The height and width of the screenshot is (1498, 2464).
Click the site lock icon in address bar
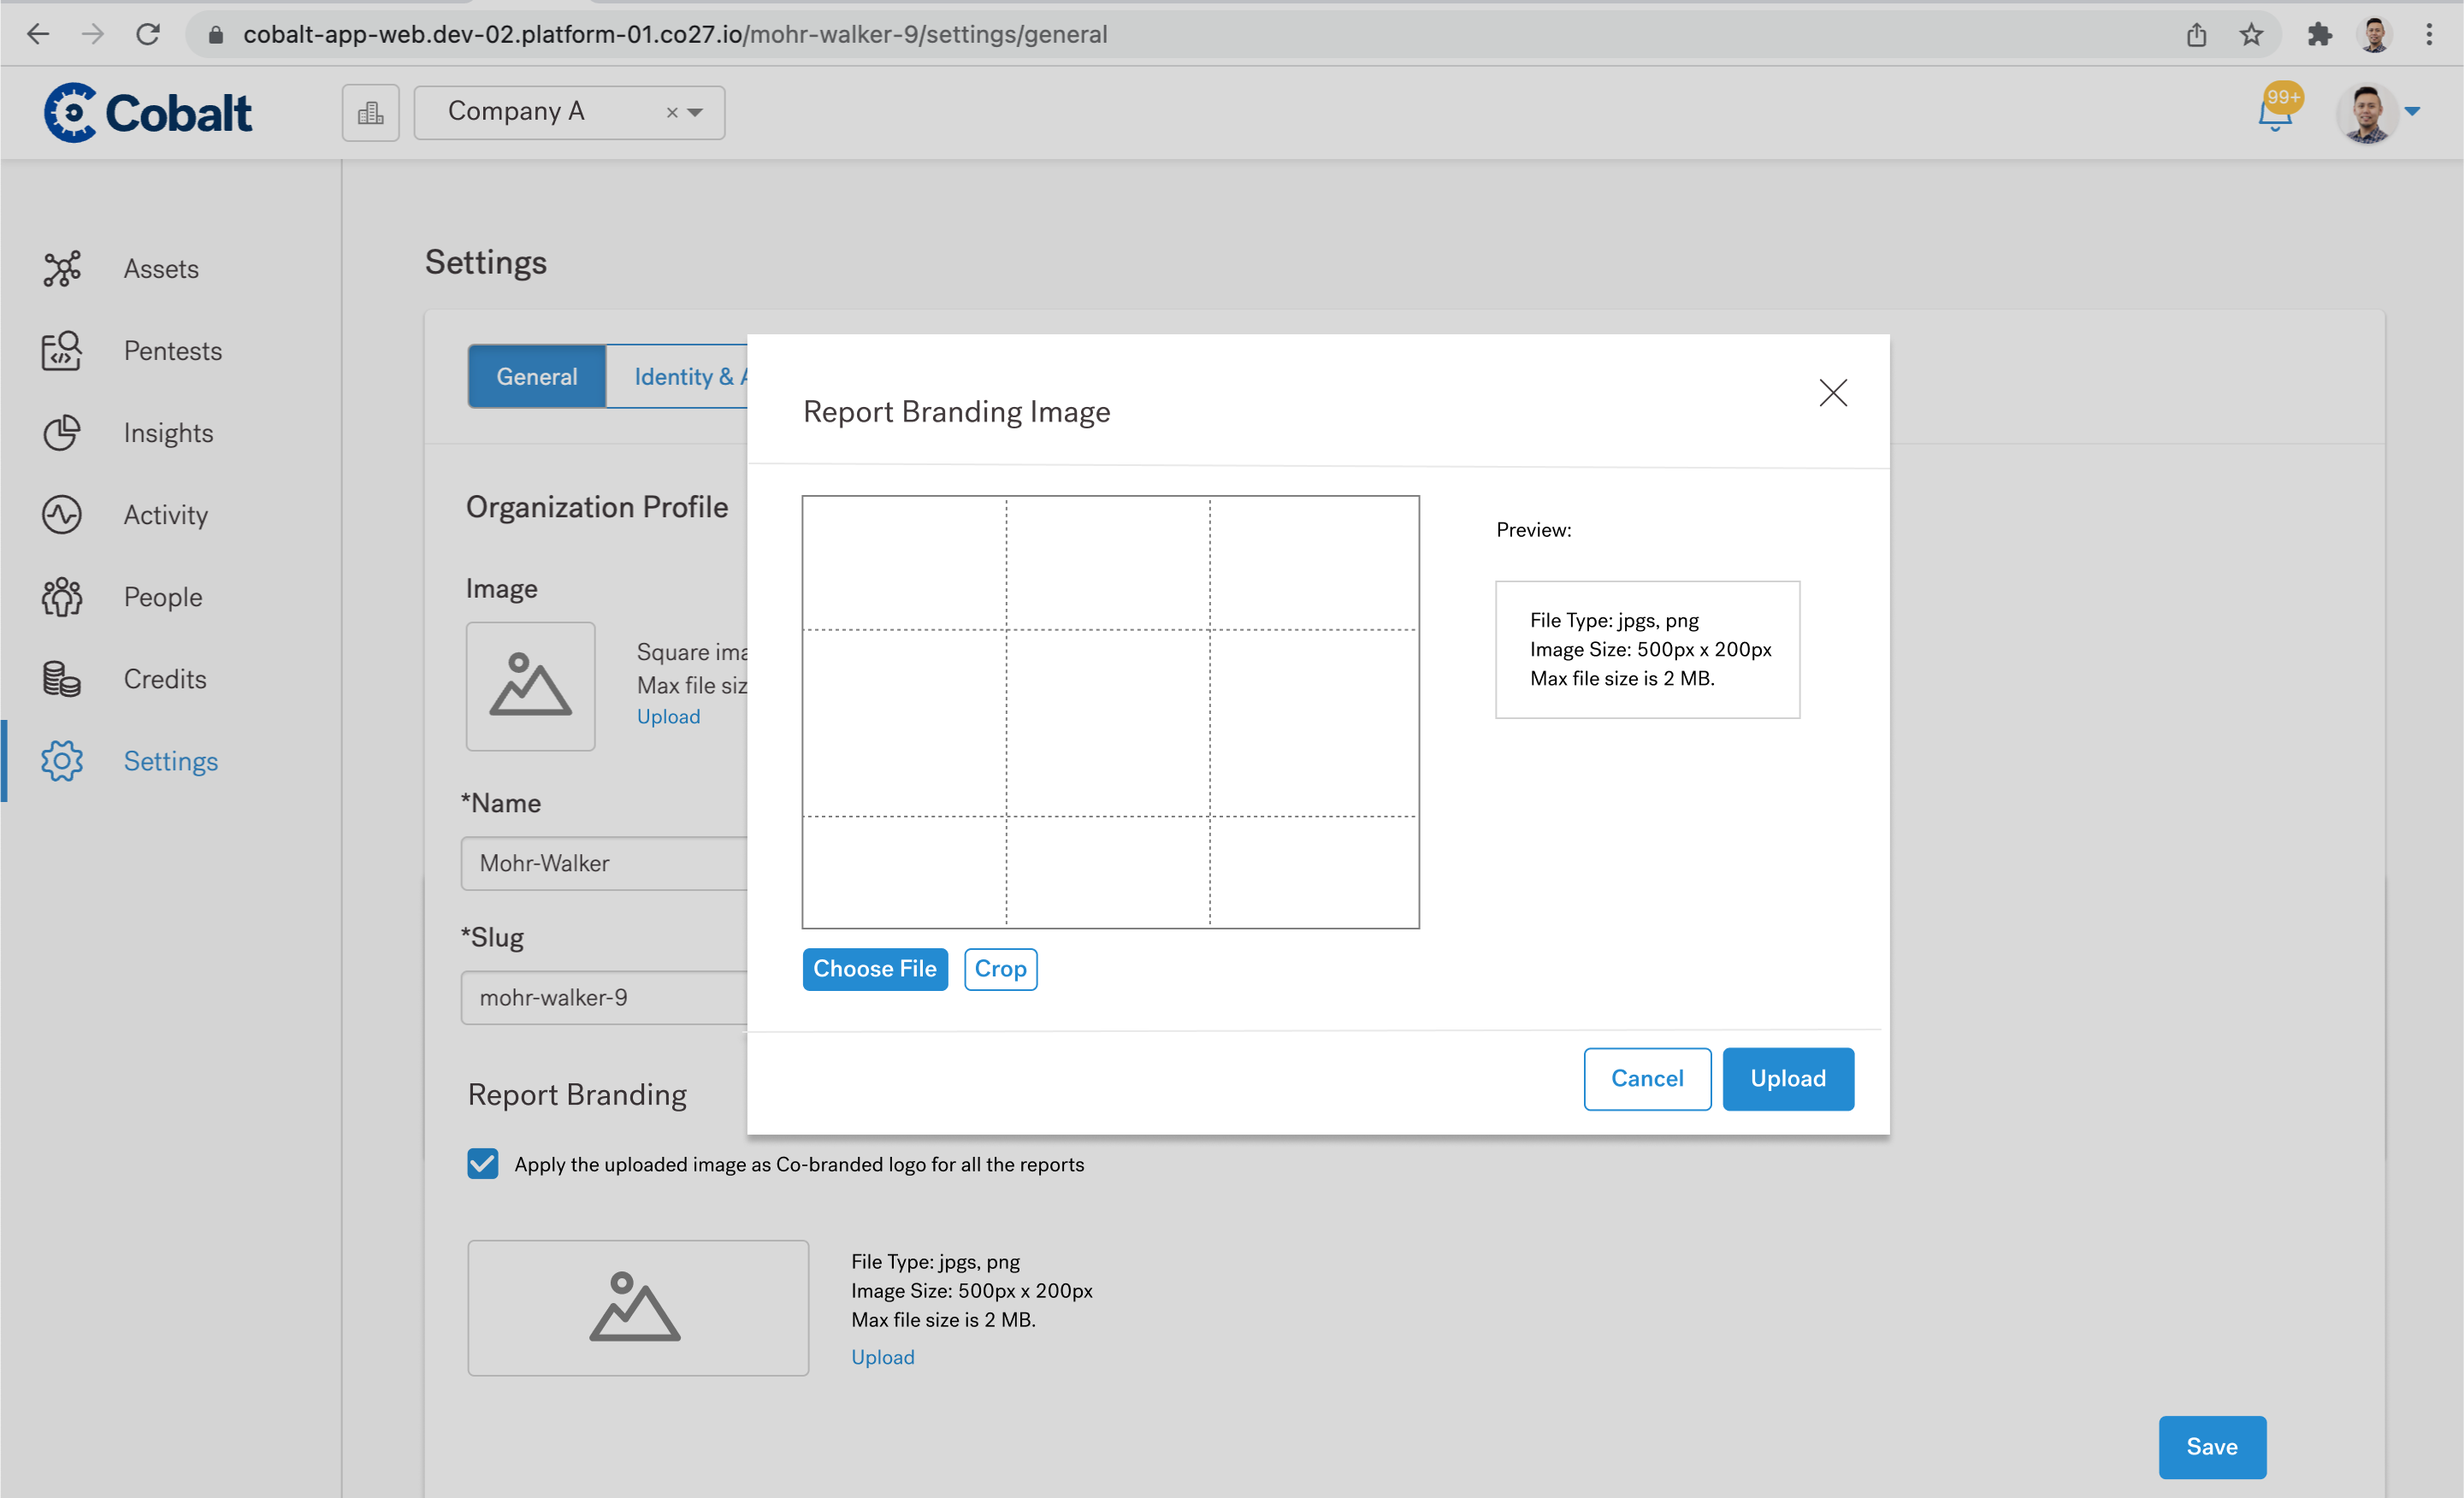pos(215,35)
